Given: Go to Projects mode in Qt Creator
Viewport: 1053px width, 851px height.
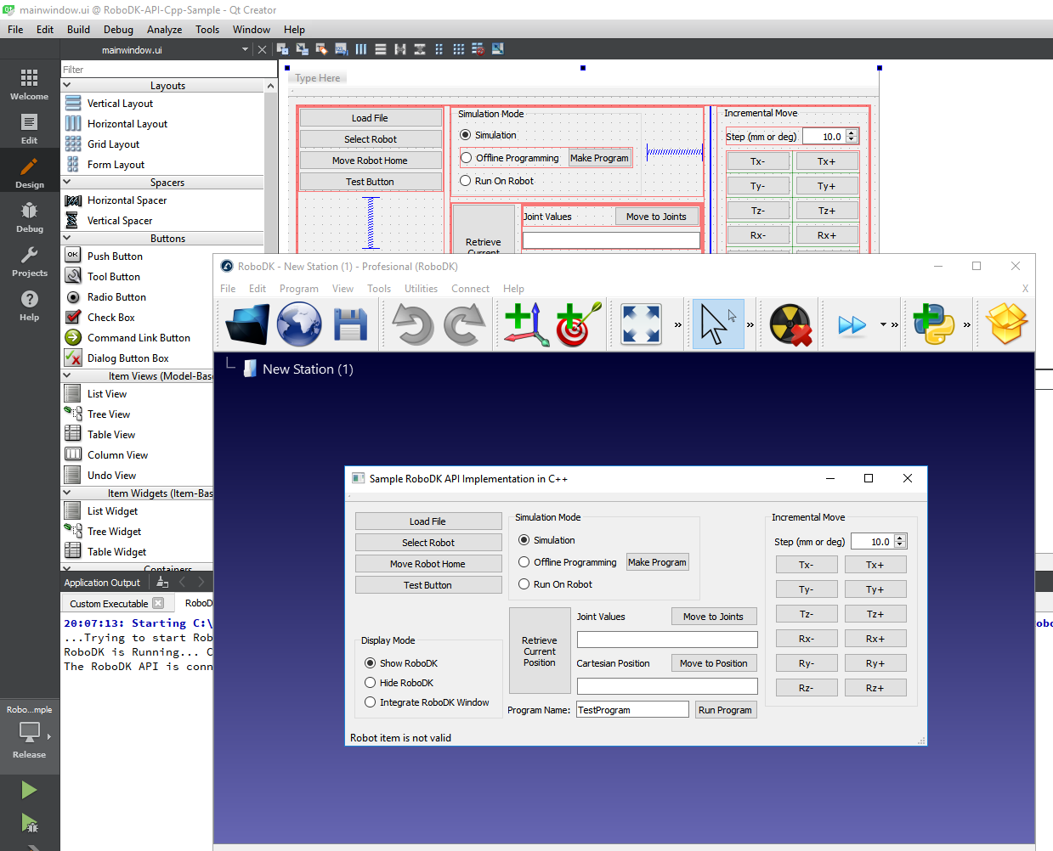Looking at the screenshot, I should pos(30,261).
